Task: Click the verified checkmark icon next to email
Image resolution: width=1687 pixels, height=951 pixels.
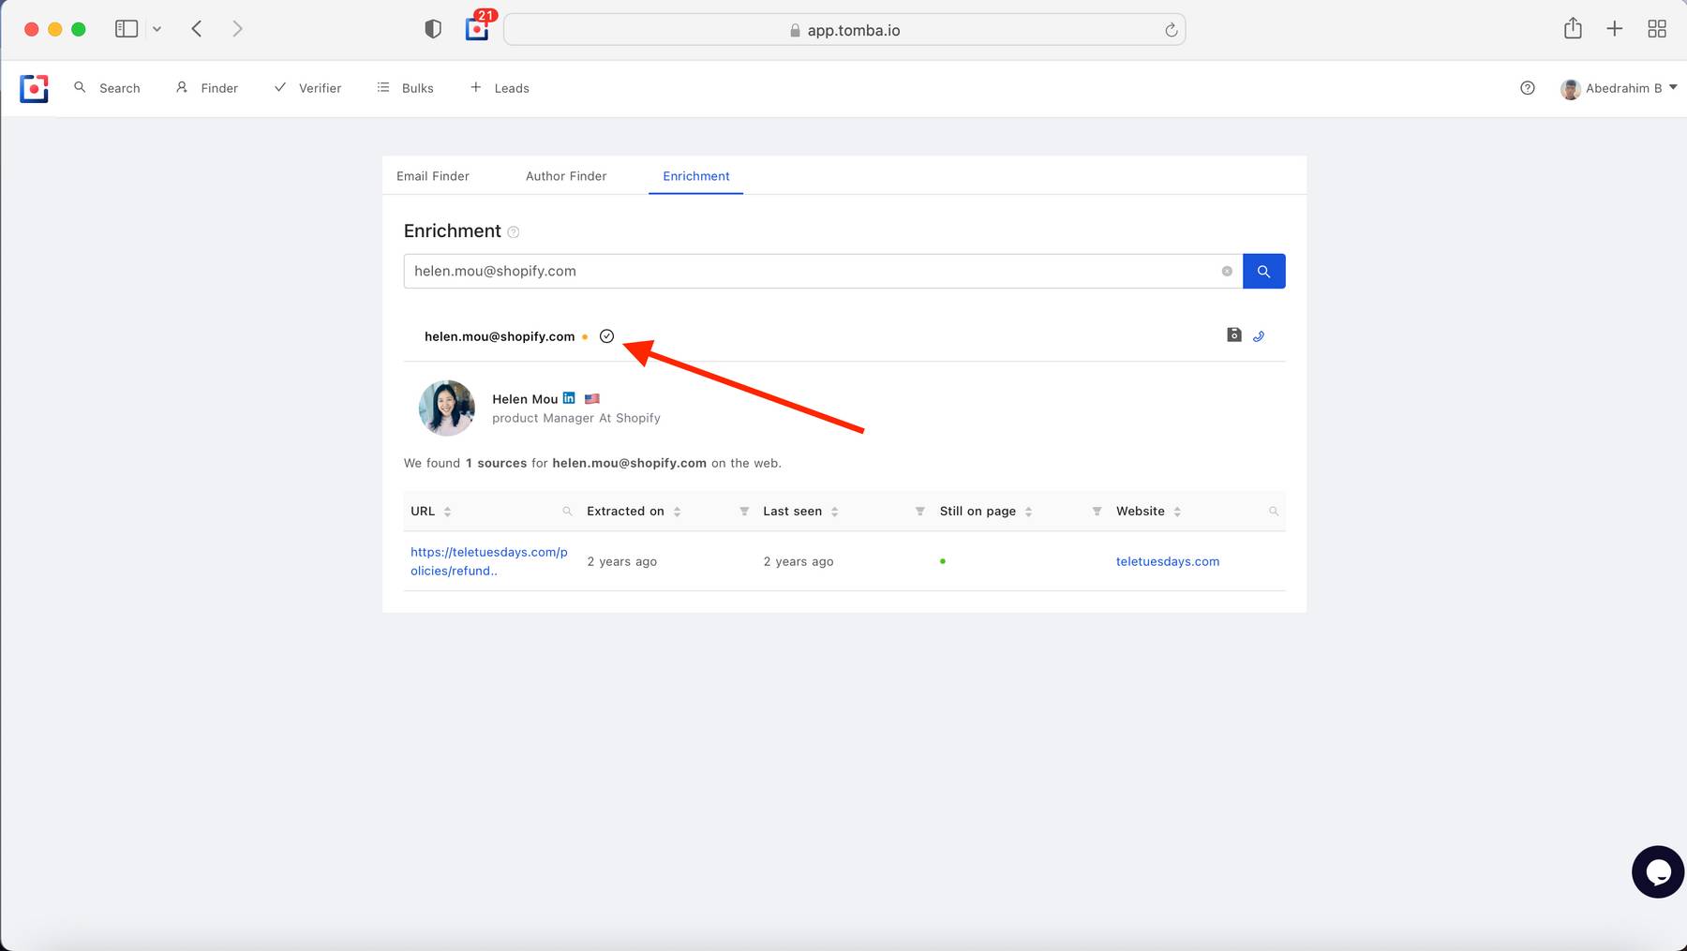Action: 606,336
